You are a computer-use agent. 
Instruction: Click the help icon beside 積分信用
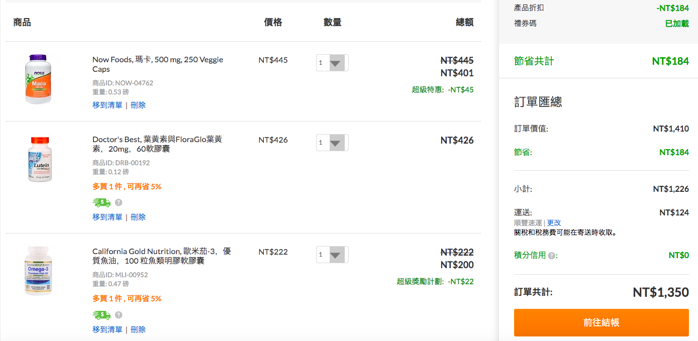(x=552, y=256)
